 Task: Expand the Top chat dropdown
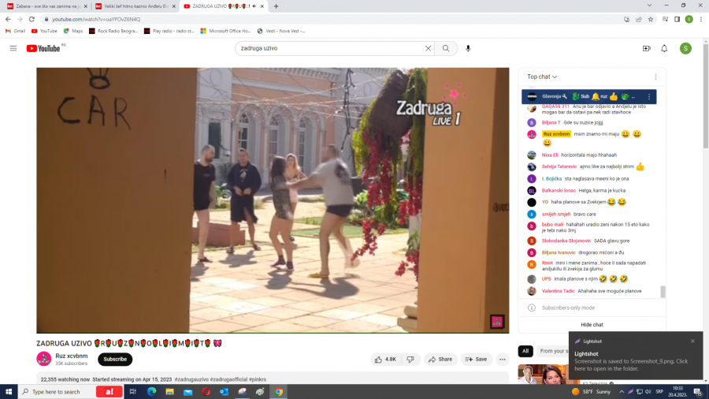(542, 76)
